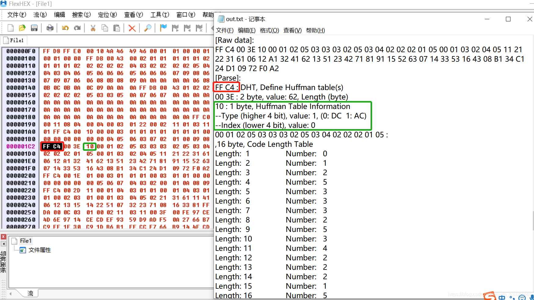Click the address 00000200 in offset column
The image size is (534, 300).
[x=21, y=176]
